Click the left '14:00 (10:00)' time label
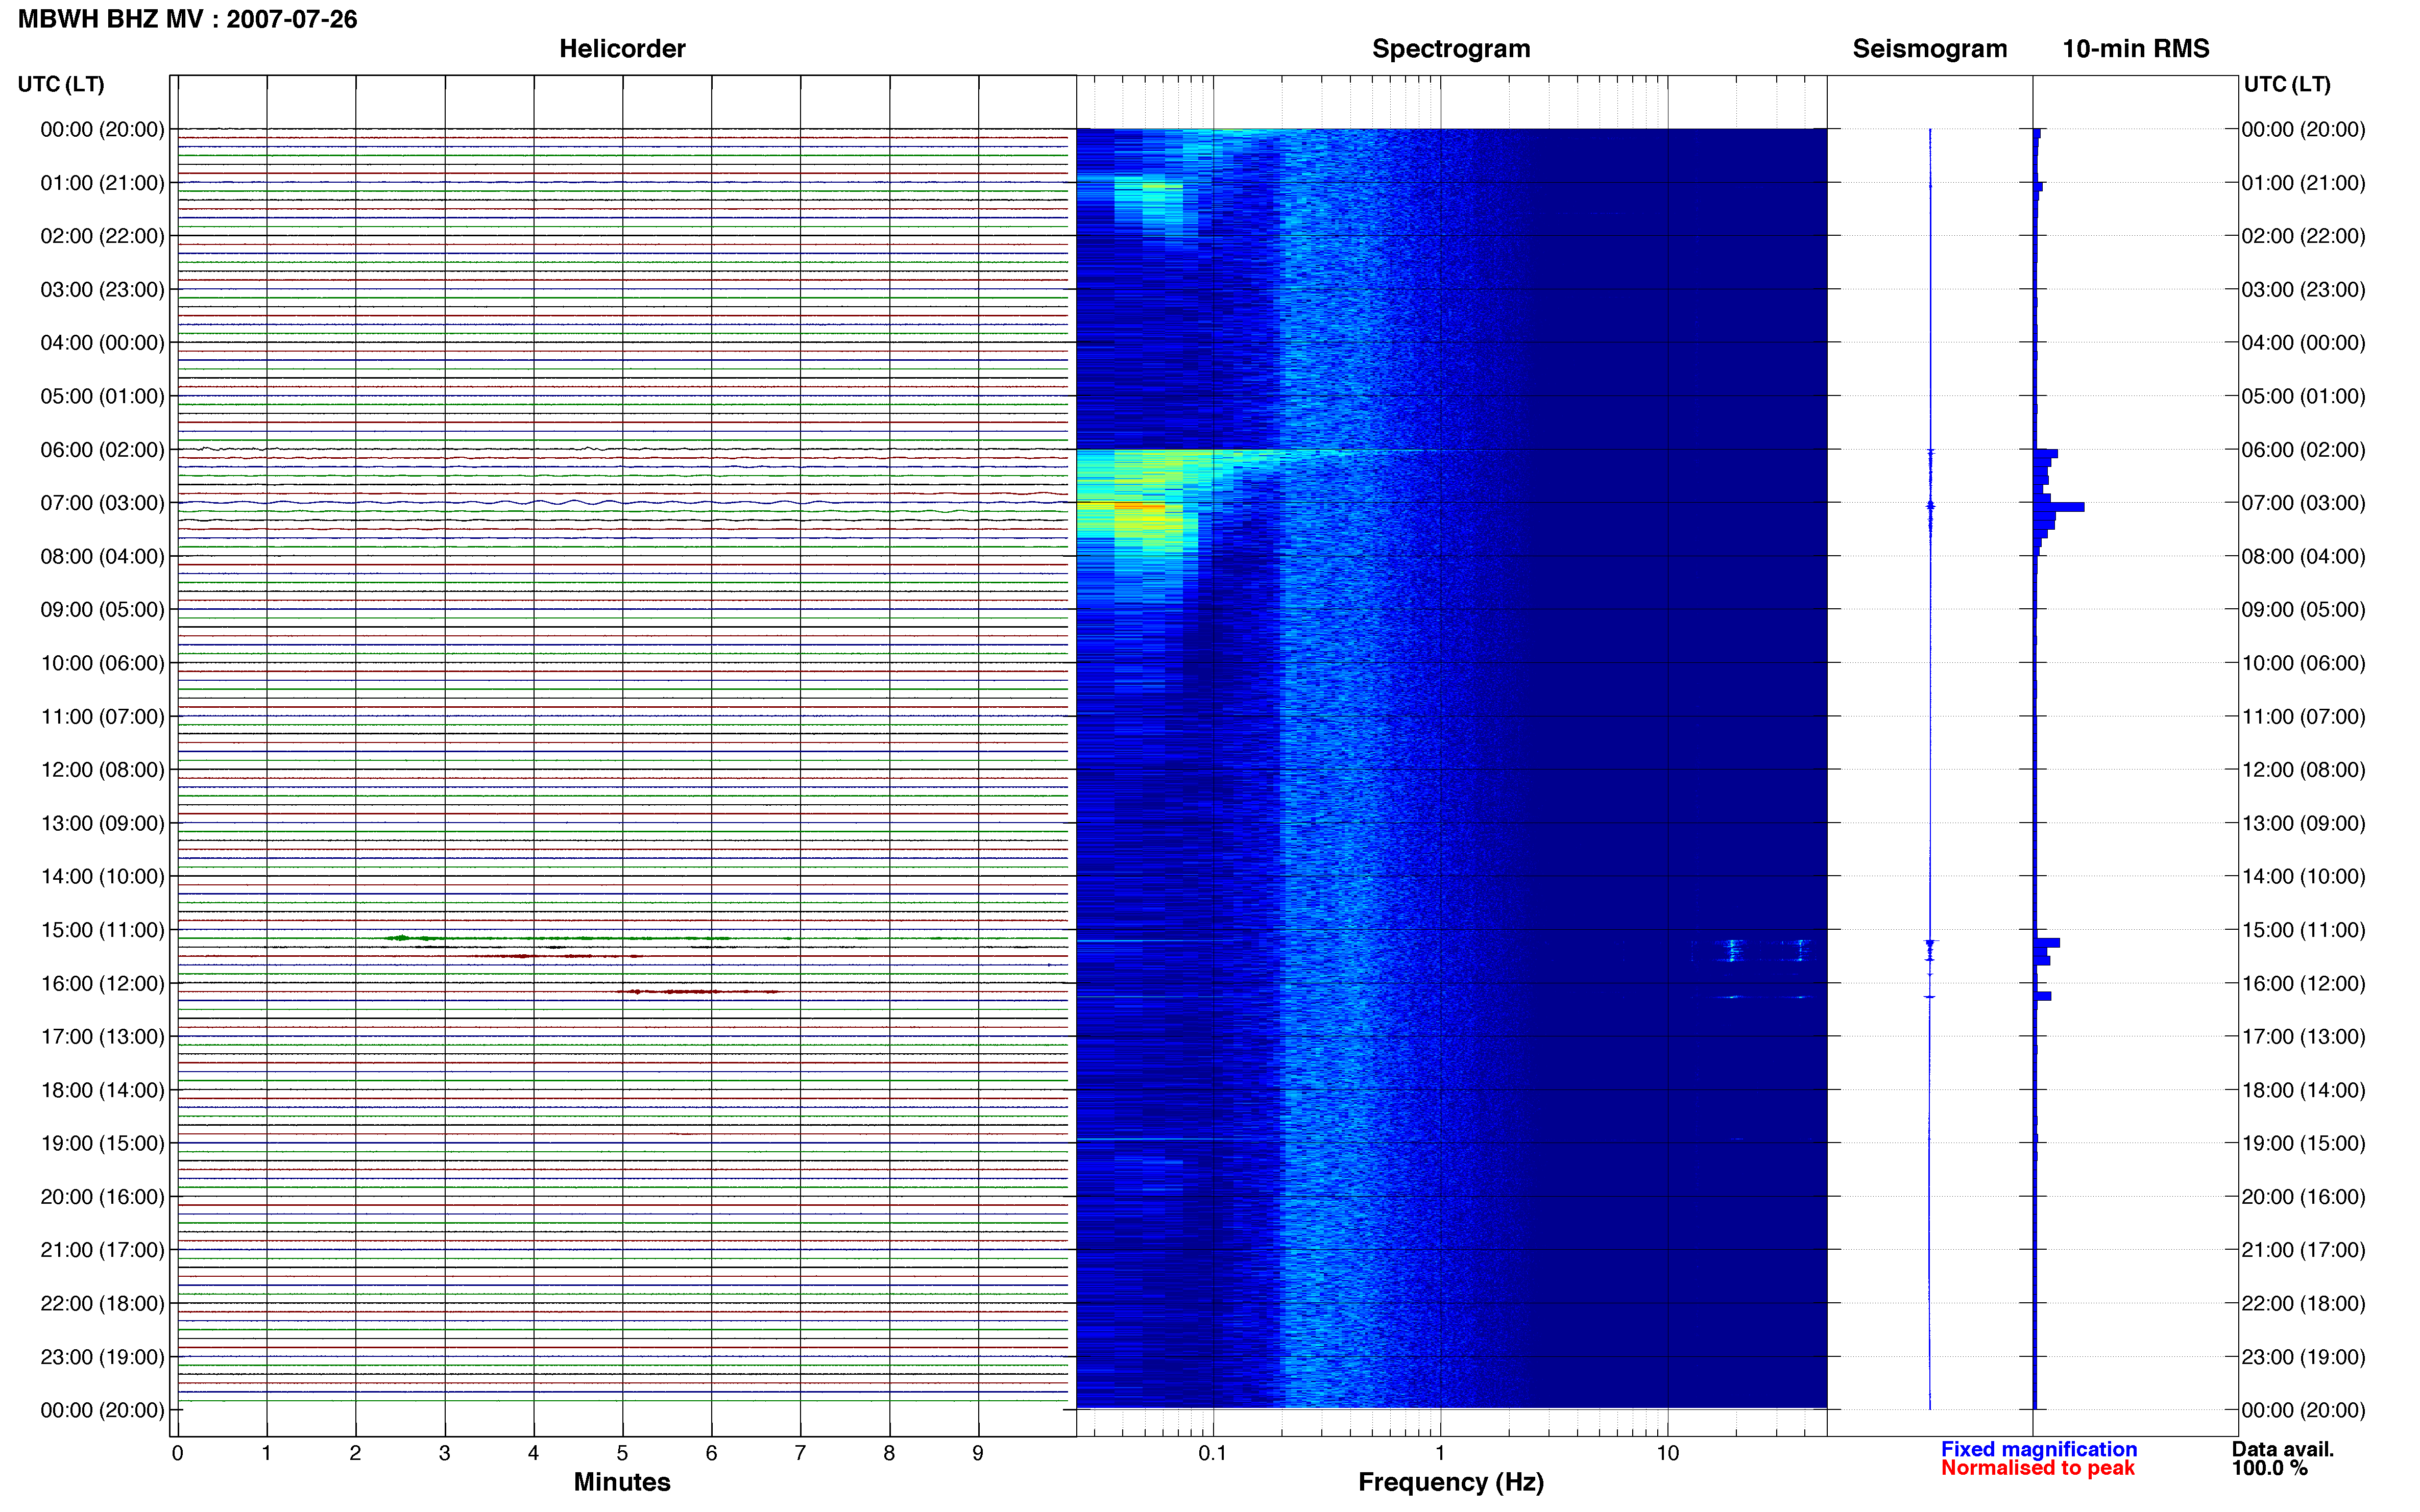Image resolution: width=2420 pixels, height=1512 pixels. (102, 876)
